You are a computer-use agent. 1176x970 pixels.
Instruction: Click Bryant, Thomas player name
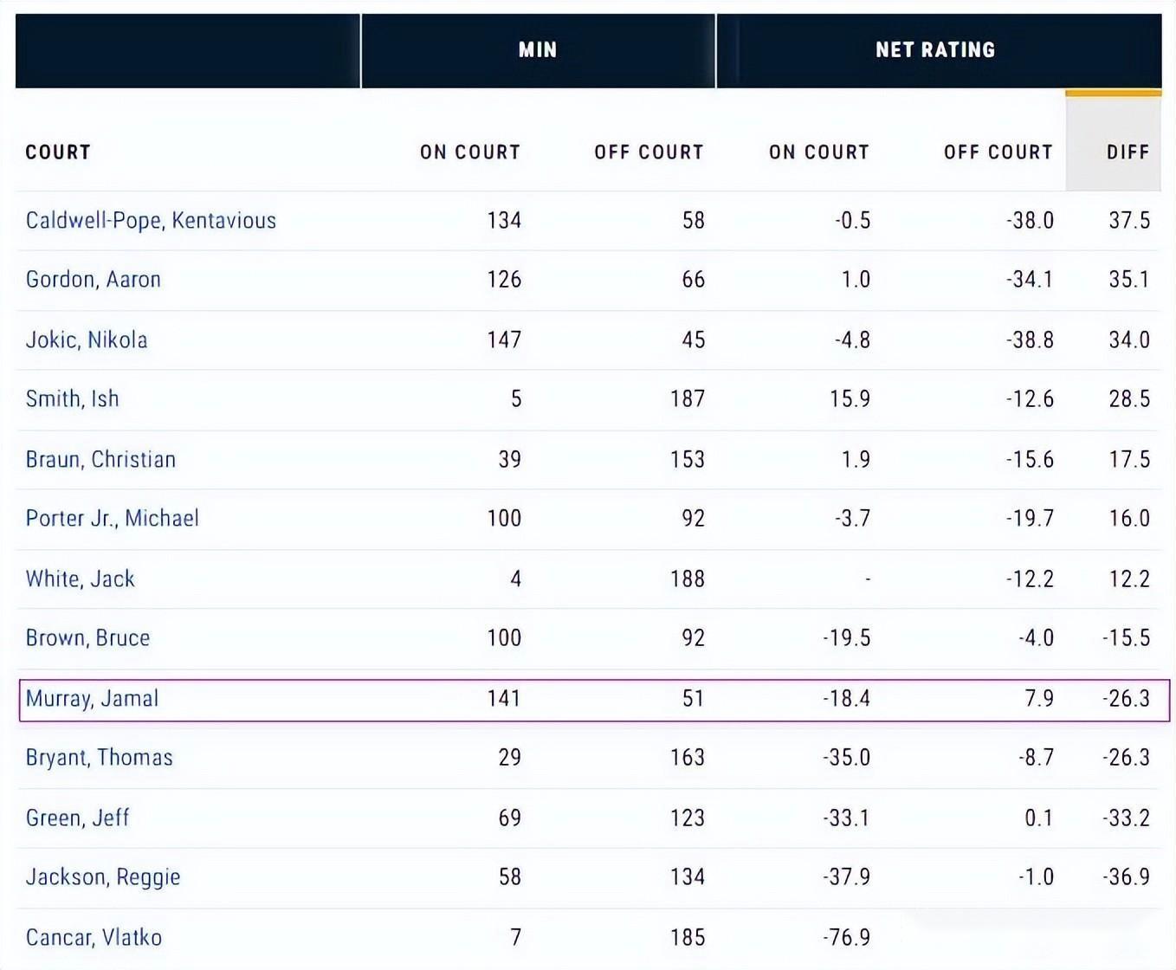point(100,758)
